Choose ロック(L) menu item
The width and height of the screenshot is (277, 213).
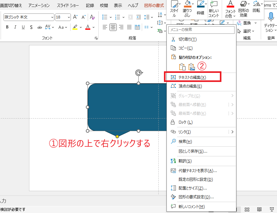(x=201, y=122)
